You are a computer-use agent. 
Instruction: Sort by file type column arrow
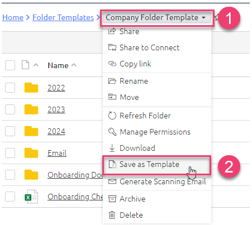pyautogui.click(x=36, y=65)
